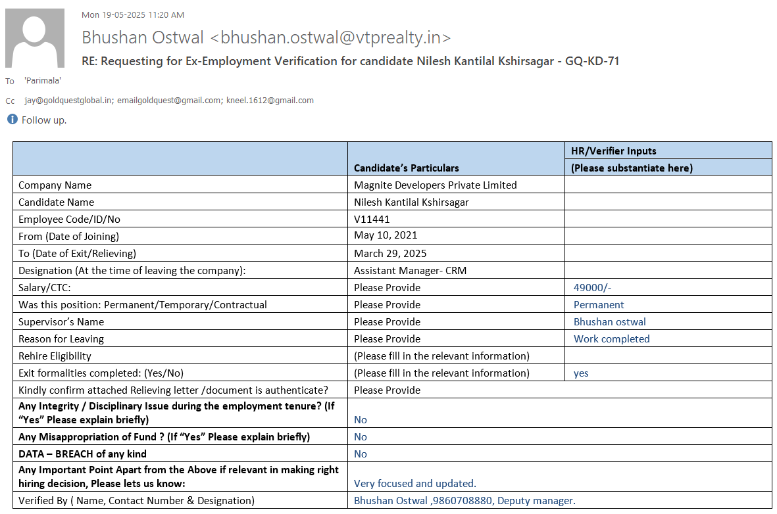Click the Follow up text label

click(x=44, y=120)
